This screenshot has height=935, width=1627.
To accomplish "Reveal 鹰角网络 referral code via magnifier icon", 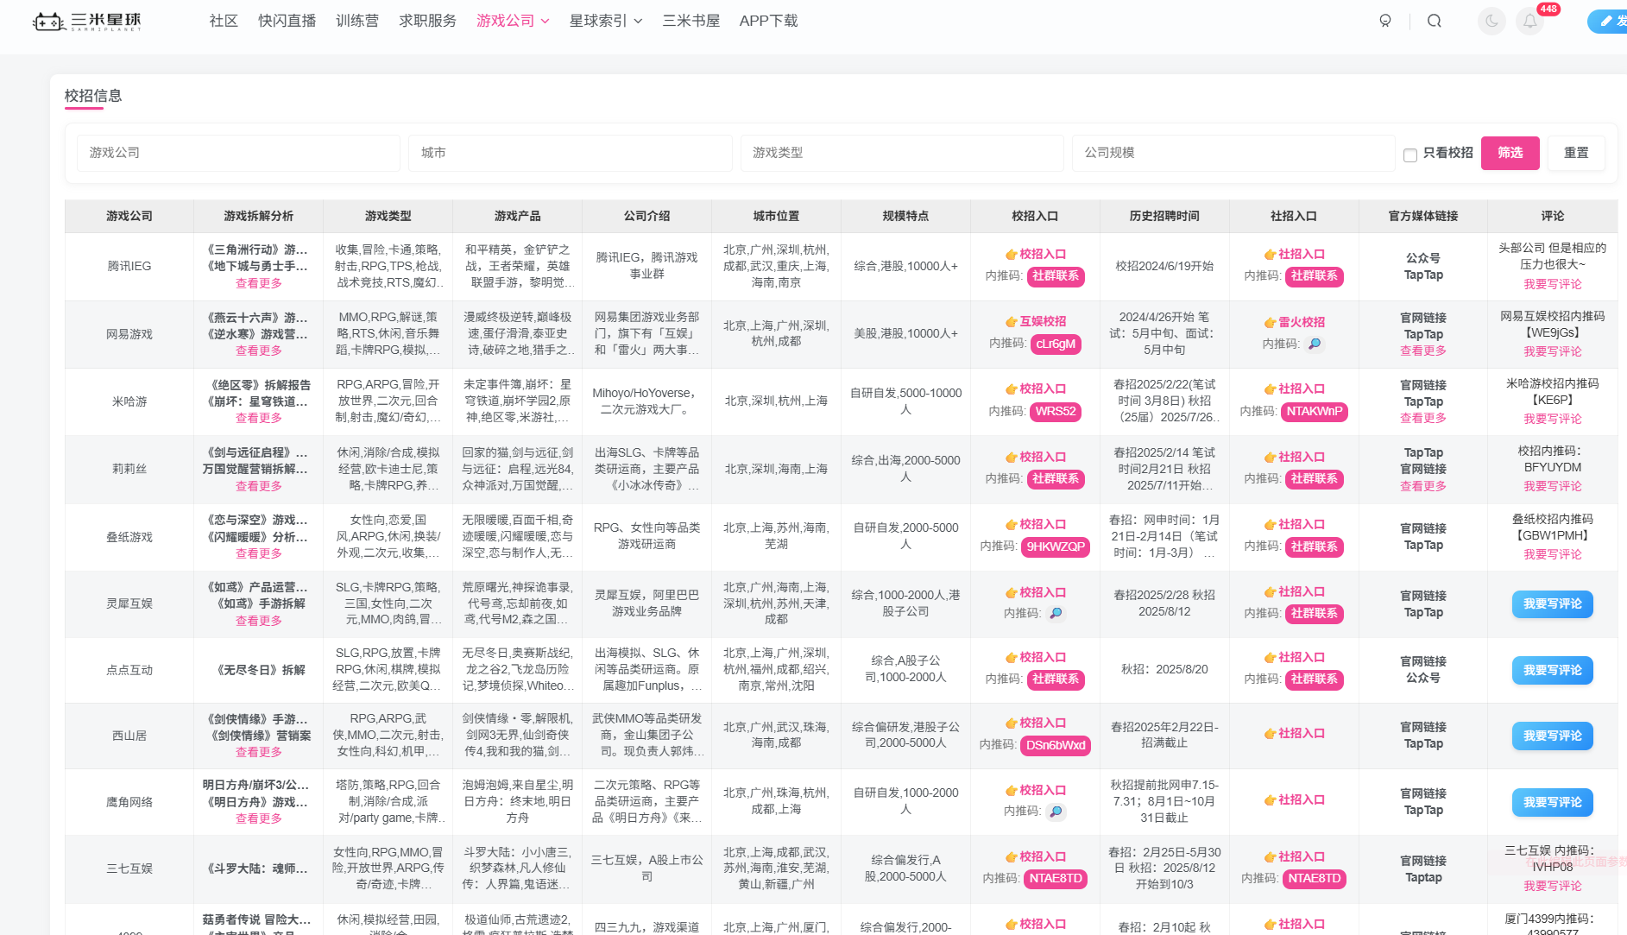I will tap(1057, 812).
